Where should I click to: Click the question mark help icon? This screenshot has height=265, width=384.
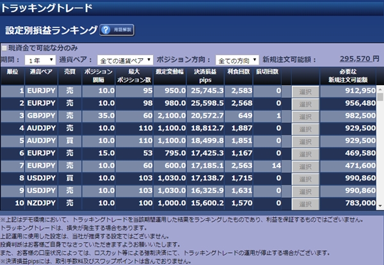[x=106, y=30]
